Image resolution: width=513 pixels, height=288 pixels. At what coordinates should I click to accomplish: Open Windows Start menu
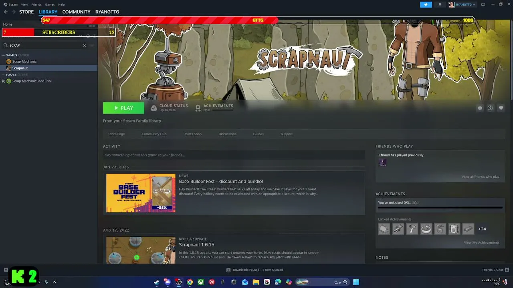coord(356,282)
